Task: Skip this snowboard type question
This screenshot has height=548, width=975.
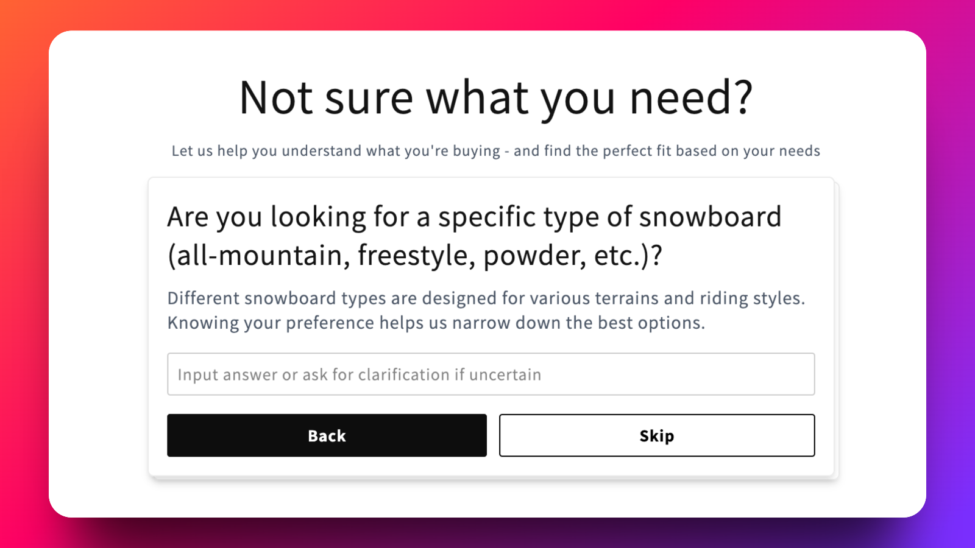Action: pyautogui.click(x=656, y=435)
